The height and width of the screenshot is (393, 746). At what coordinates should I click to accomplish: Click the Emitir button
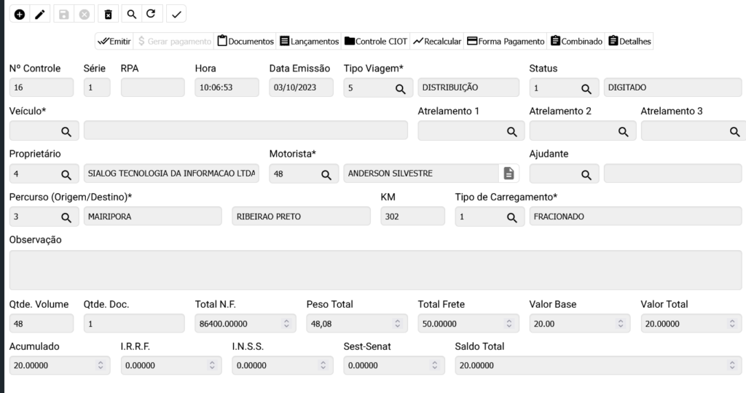click(x=114, y=42)
